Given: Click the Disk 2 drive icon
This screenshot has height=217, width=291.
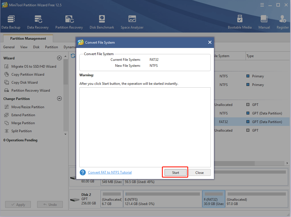Looking at the screenshot, I should pos(75,200).
